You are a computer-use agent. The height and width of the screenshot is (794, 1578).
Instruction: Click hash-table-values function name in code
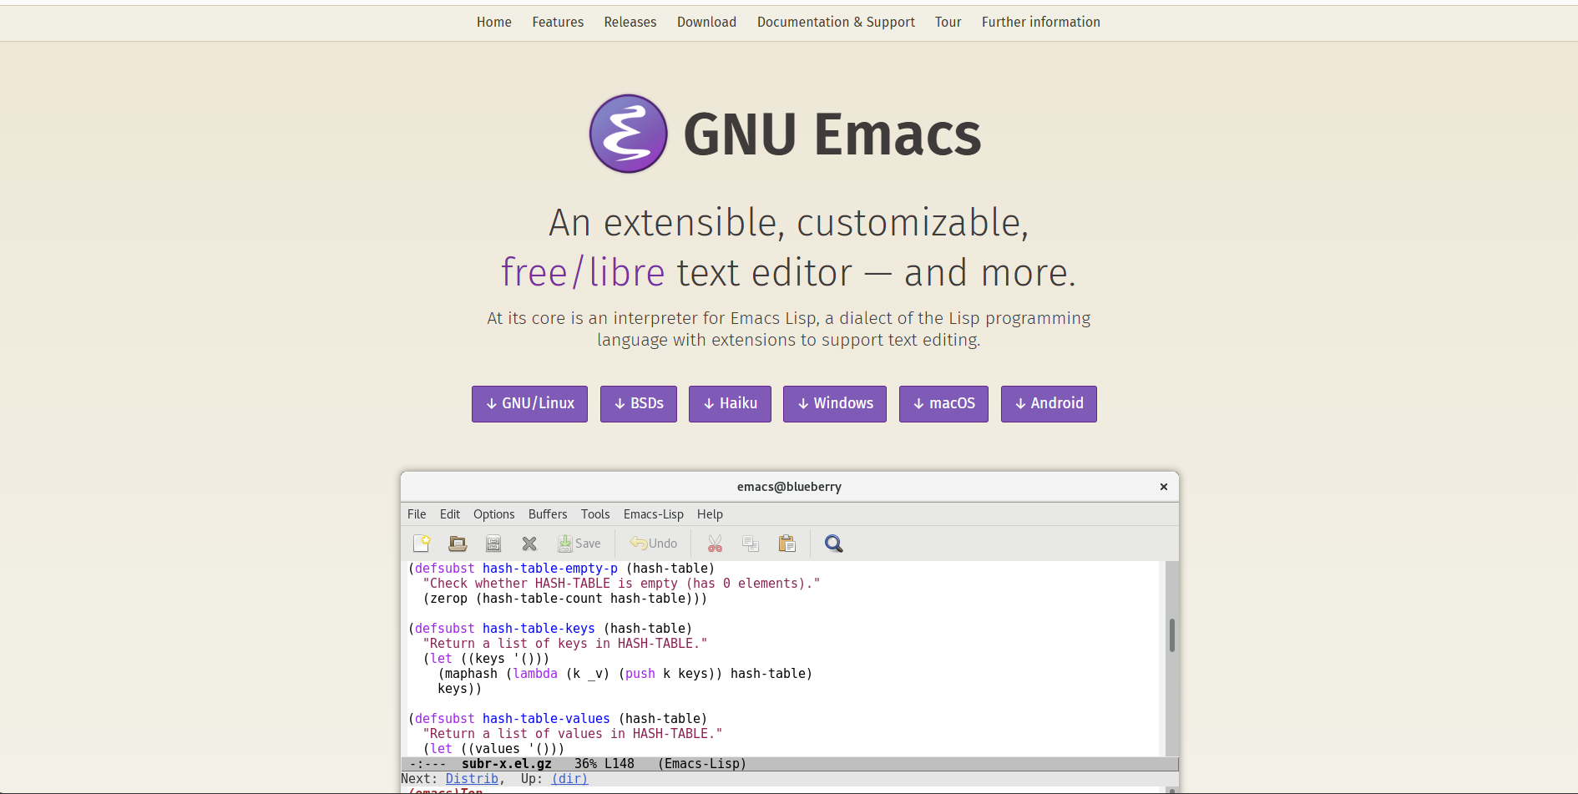point(546,719)
